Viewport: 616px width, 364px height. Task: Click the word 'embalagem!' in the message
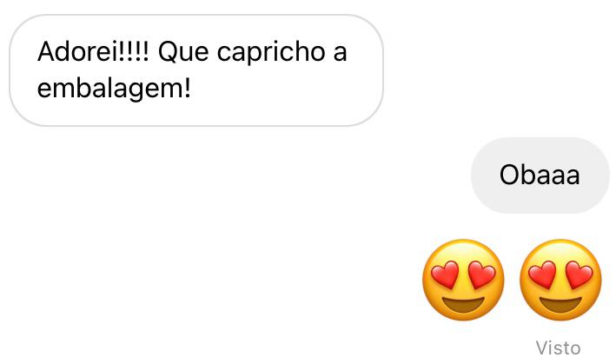(114, 89)
